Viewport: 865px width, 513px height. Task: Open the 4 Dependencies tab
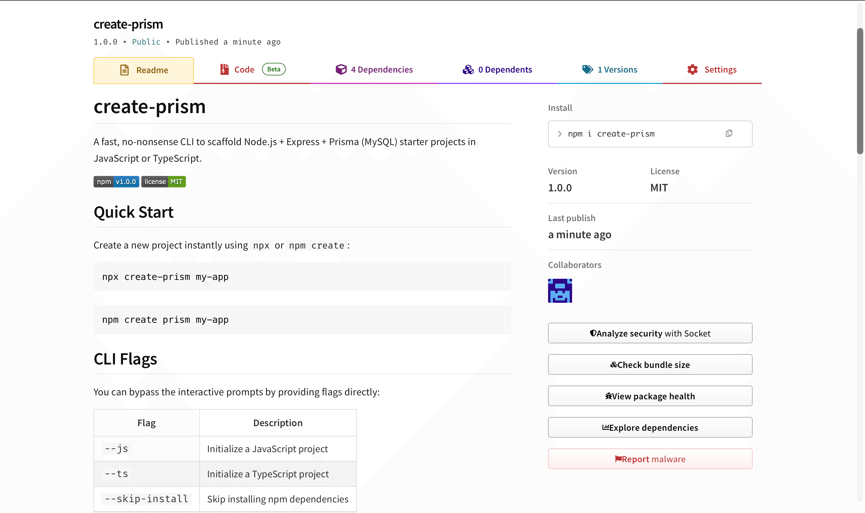[374, 69]
